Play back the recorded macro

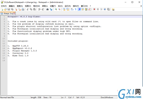101,9
